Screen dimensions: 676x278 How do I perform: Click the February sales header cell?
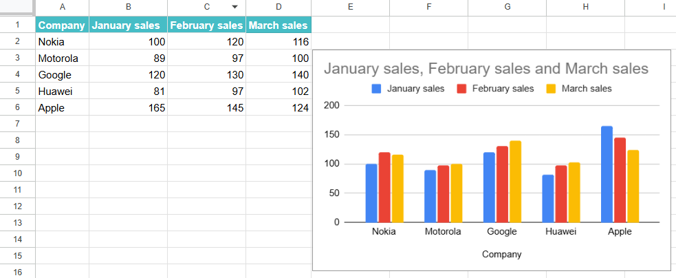point(207,25)
